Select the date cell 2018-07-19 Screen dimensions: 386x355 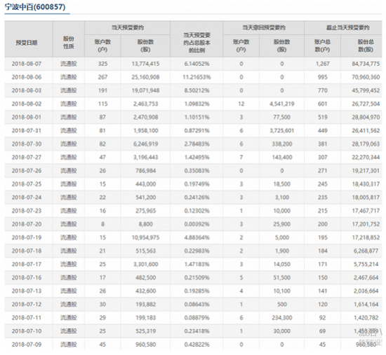27,237
